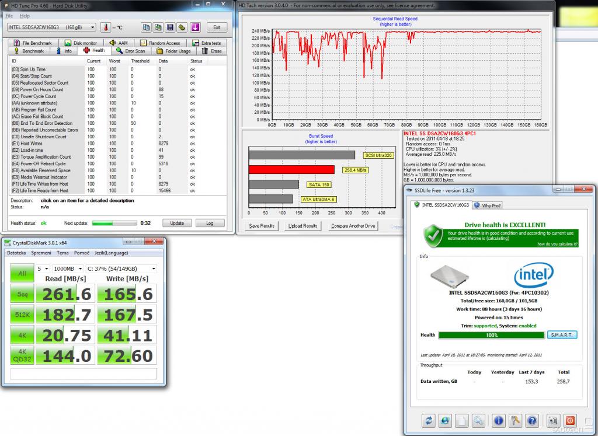Select the INTEL SSDSA2CW160G3 tab in SSDLife
The image size is (598, 436).
[x=441, y=205]
